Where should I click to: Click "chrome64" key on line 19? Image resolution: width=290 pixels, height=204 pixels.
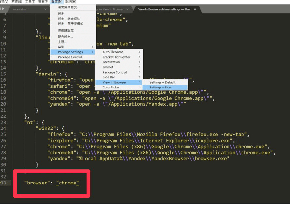click(62, 98)
